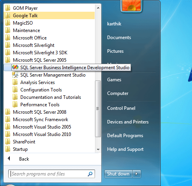The height and width of the screenshot is (186, 192).
Task: Open Documents from the Start menu
Action: (x=119, y=38)
